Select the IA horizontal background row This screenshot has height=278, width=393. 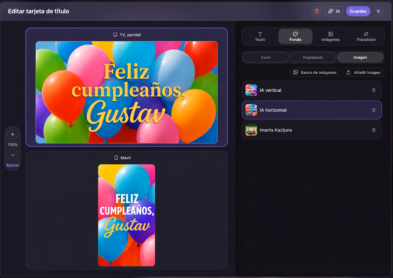click(x=312, y=110)
